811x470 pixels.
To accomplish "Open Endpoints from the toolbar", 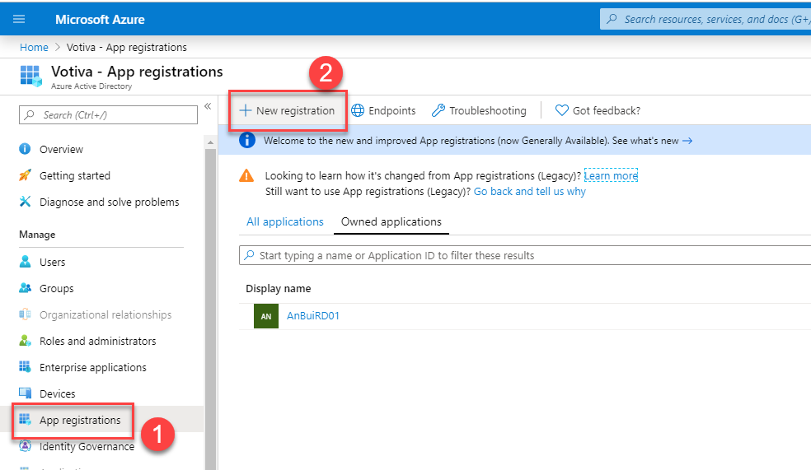I will point(383,110).
